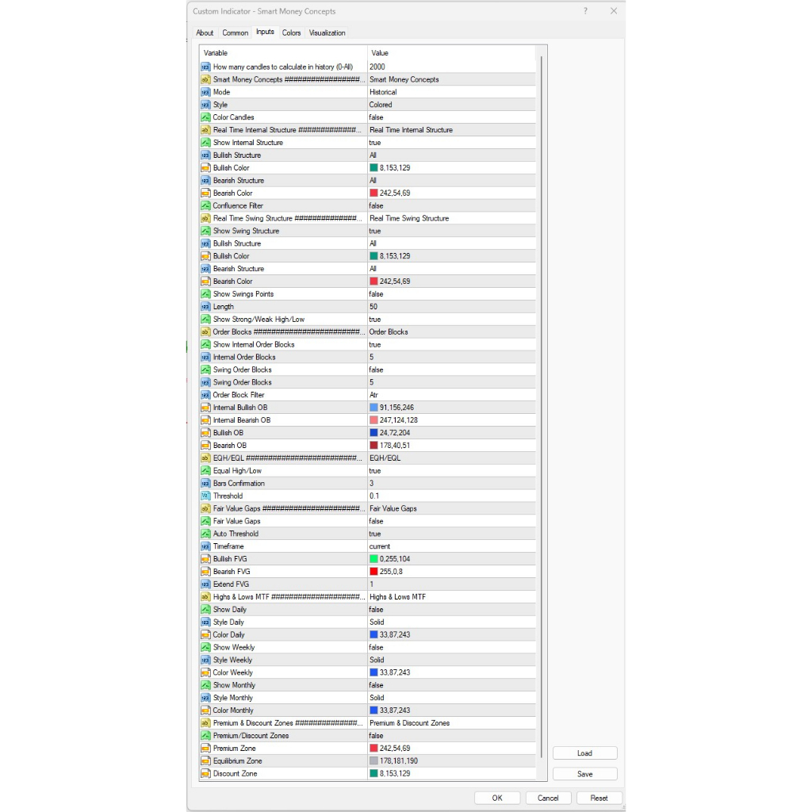Click the icon beside the 'Style' variable (Colored)
Viewport: 812px width, 812px height.
(x=205, y=105)
